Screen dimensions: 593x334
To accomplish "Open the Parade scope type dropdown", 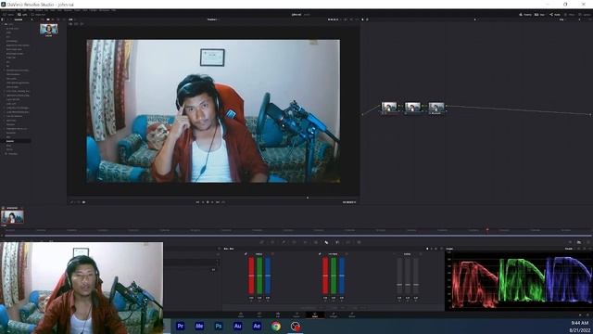I will (x=569, y=249).
